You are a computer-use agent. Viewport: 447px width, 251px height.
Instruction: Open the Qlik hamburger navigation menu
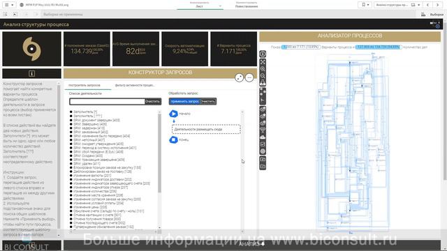tap(9, 5)
